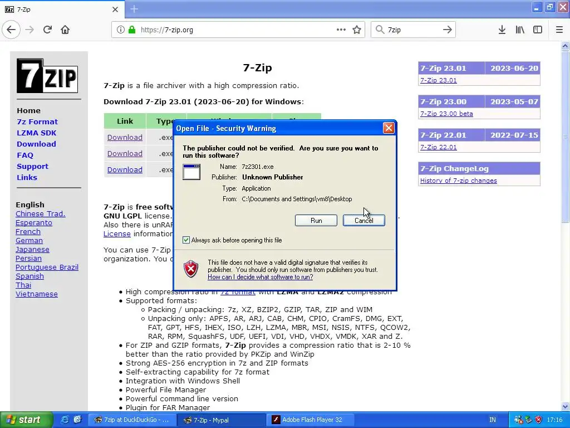Open the Links sidebar link
This screenshot has width=570, height=428.
27,178
